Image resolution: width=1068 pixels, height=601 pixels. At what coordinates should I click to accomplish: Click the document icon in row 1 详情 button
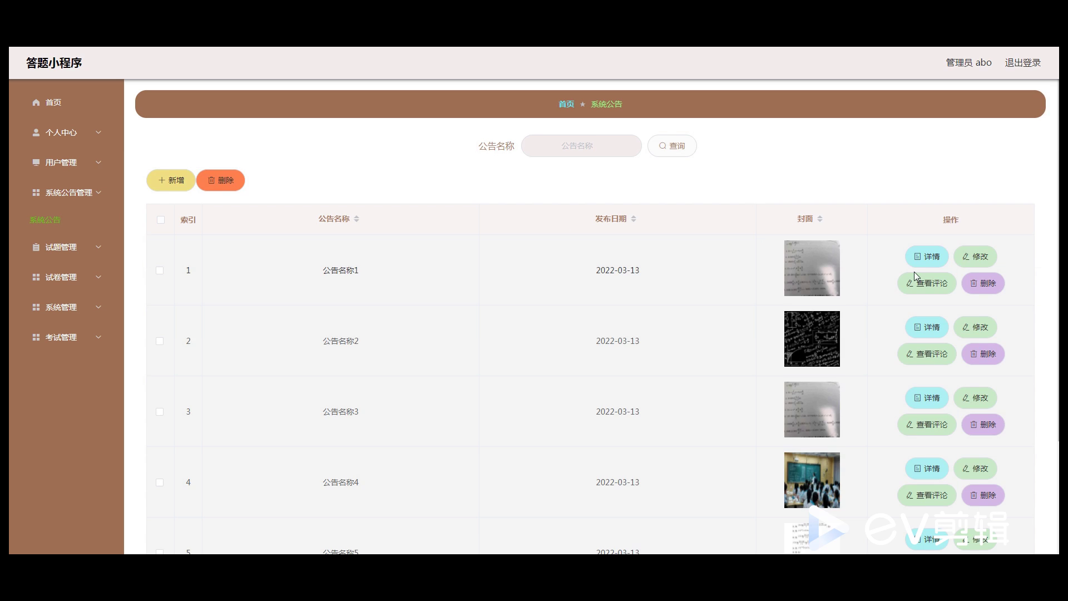[917, 257]
